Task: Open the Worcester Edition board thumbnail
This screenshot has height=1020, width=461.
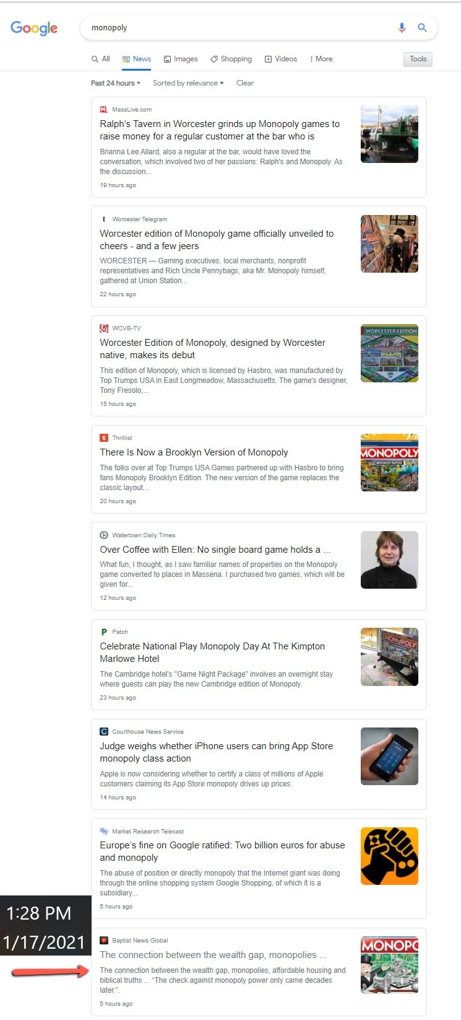Action: [389, 353]
